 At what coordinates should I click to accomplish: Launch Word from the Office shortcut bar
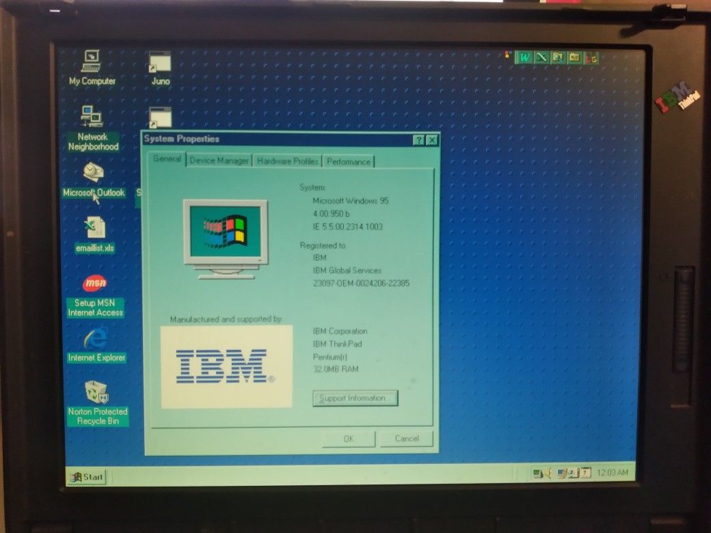pyautogui.click(x=524, y=57)
